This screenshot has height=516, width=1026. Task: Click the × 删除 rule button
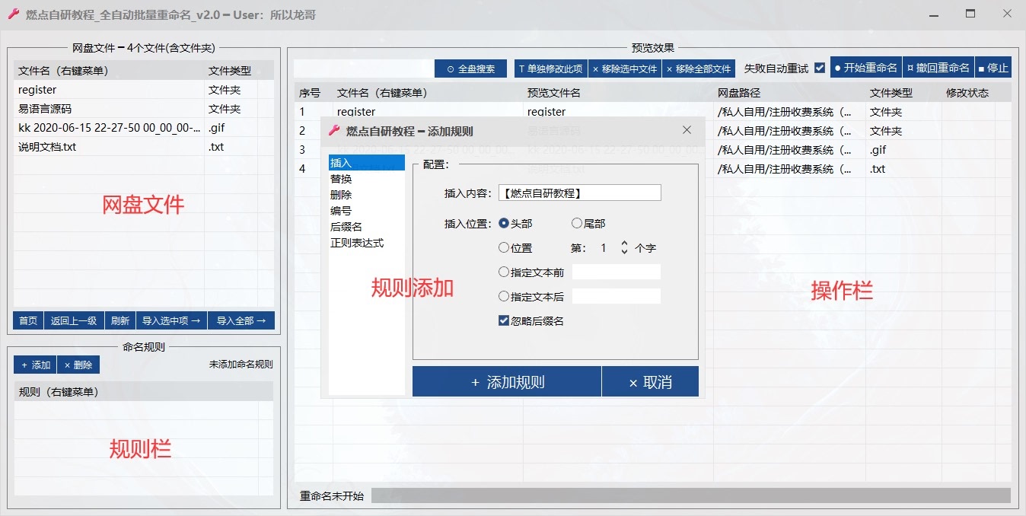[x=78, y=365]
